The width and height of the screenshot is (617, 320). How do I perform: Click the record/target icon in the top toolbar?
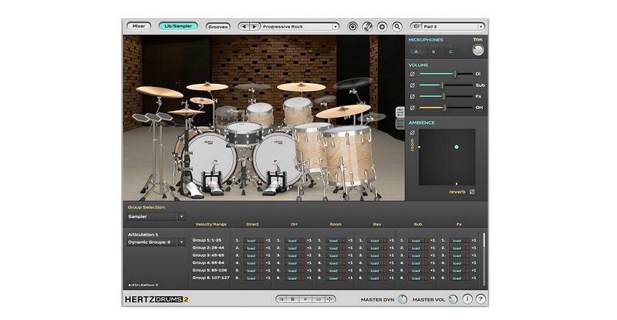point(353,26)
